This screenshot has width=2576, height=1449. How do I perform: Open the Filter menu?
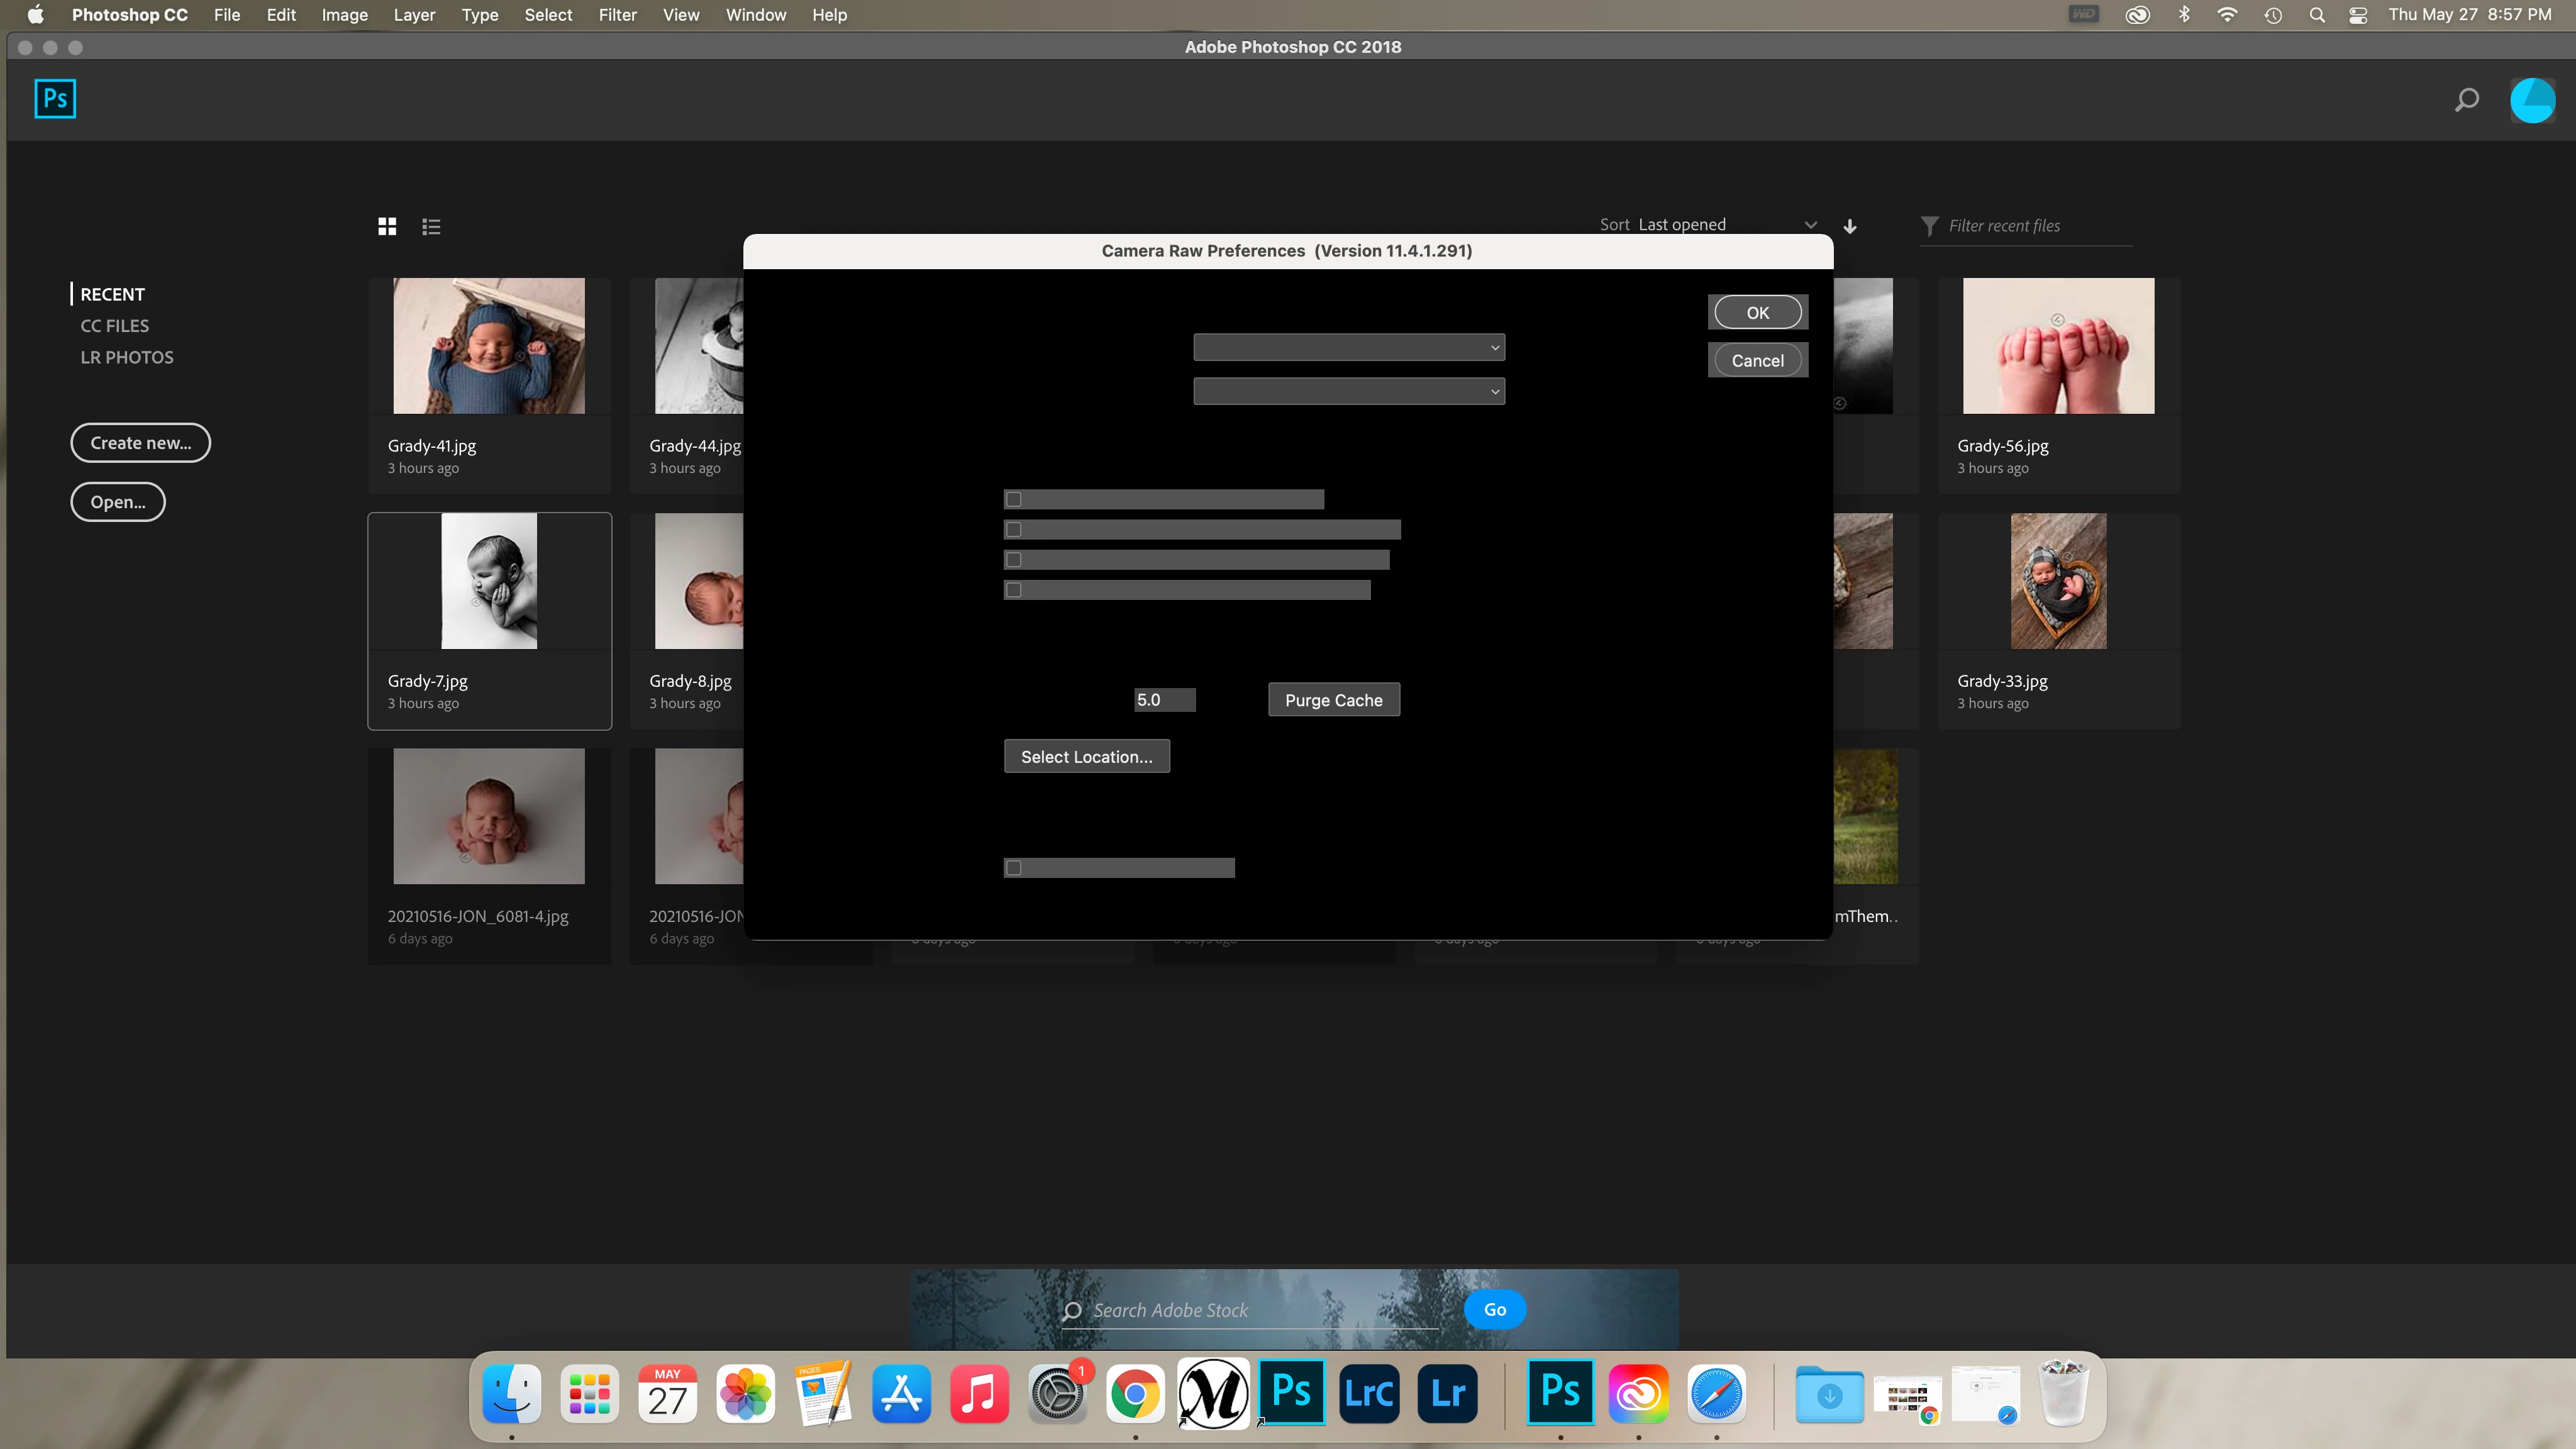pyautogui.click(x=617, y=15)
